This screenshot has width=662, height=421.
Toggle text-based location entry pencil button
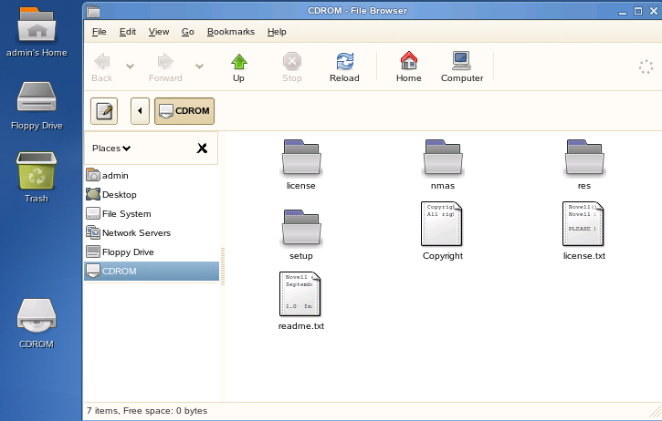click(x=104, y=111)
